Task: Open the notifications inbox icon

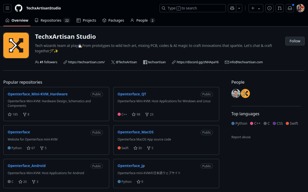Action: pos(290,8)
